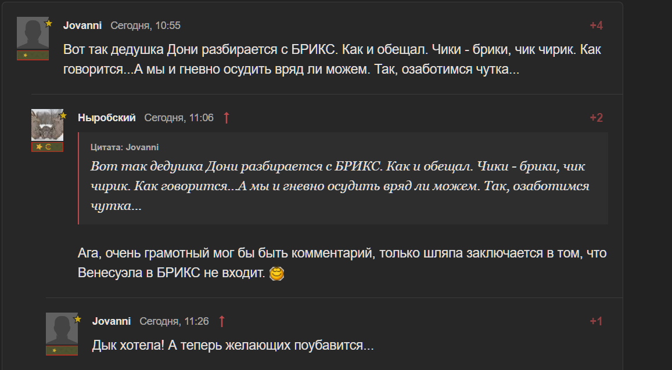Click the +4 rating on the first comment
The width and height of the screenshot is (672, 370).
(x=596, y=26)
